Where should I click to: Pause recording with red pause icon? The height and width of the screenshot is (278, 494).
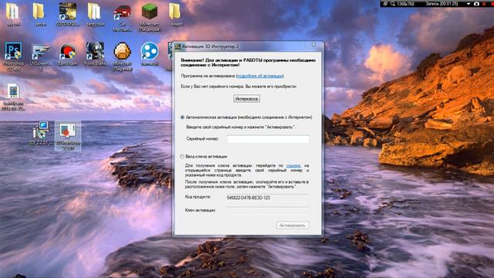click(x=484, y=4)
